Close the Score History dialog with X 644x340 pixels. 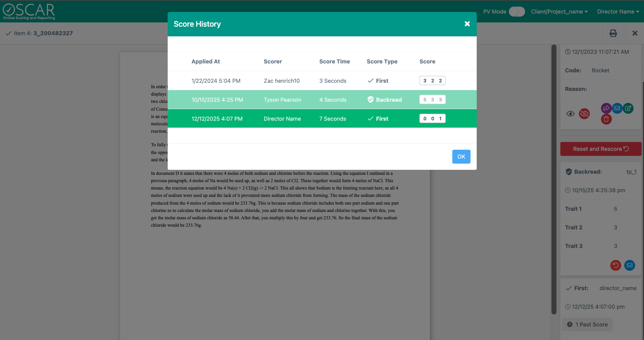[x=467, y=24]
